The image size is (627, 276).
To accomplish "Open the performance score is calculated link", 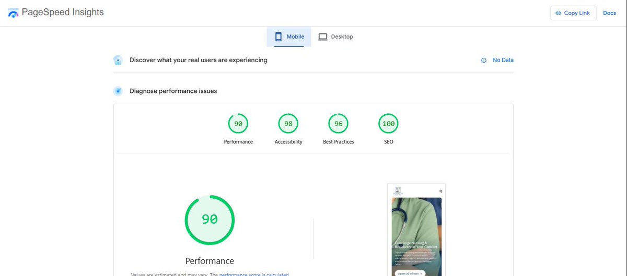I will tap(254, 274).
